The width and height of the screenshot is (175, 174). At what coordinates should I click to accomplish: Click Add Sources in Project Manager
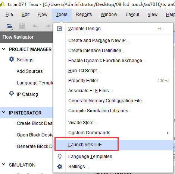[29, 71]
